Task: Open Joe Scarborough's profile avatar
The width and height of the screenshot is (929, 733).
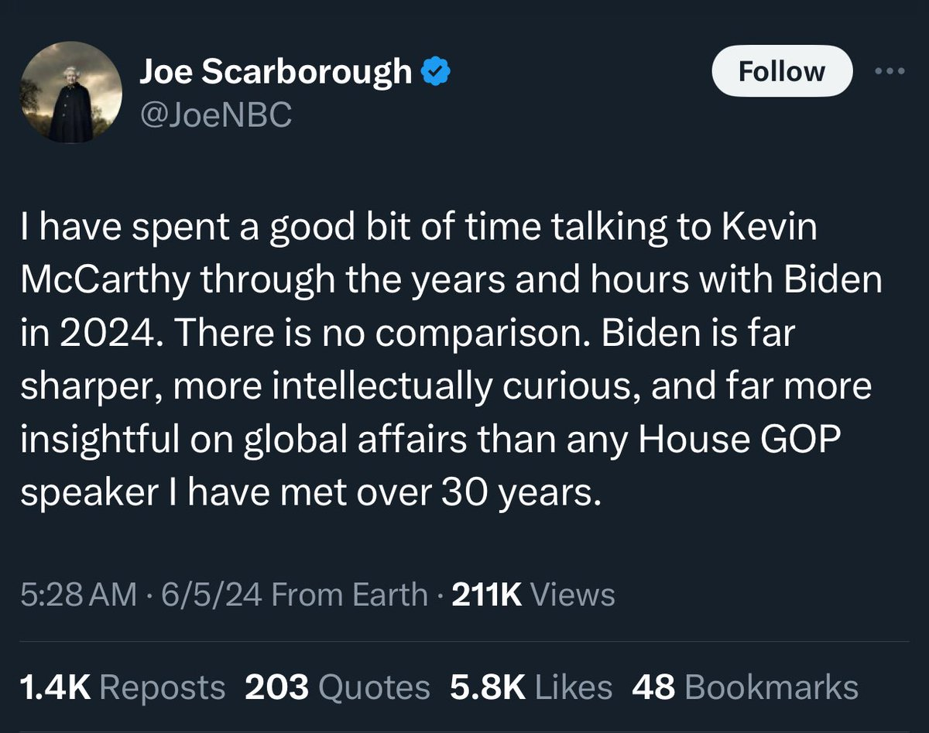Action: point(70,91)
